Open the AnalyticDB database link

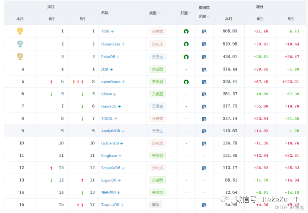(x=110, y=131)
